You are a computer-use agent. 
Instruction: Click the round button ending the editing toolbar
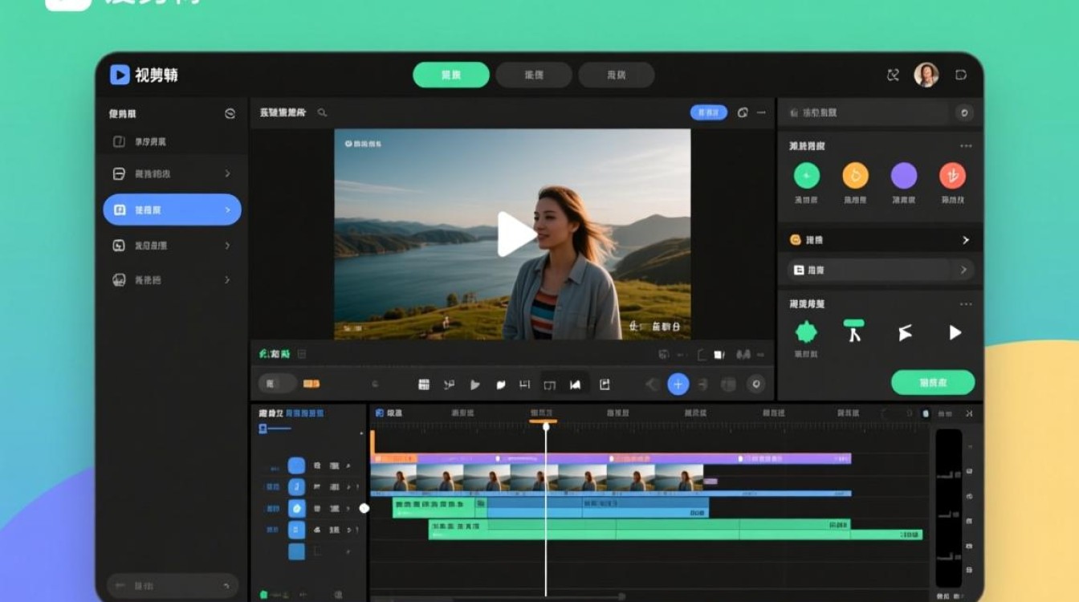click(x=755, y=384)
